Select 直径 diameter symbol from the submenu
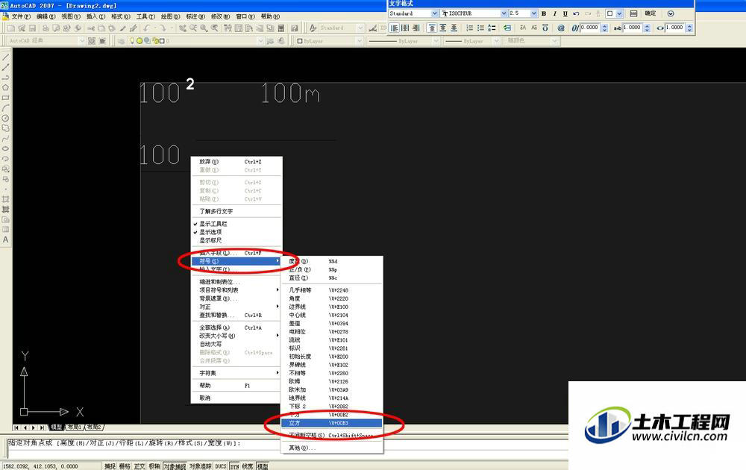746x470 pixels. pyautogui.click(x=332, y=278)
